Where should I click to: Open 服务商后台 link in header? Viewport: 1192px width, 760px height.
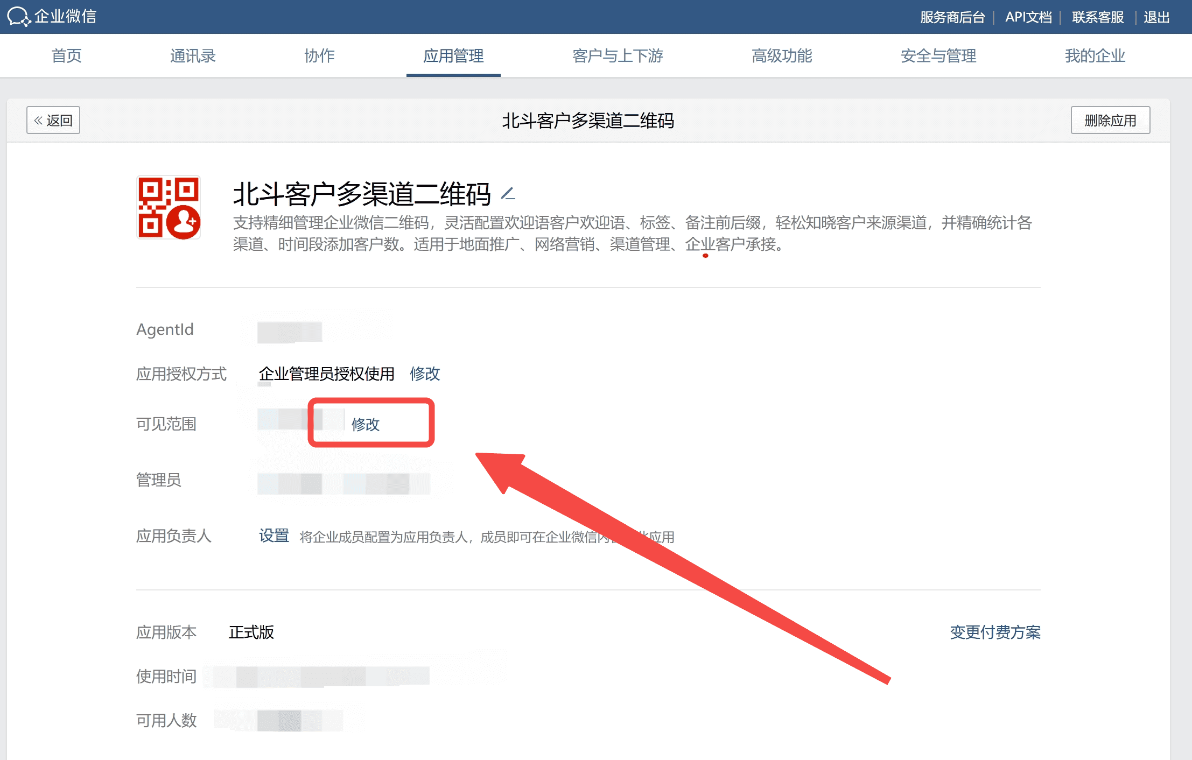pos(952,17)
